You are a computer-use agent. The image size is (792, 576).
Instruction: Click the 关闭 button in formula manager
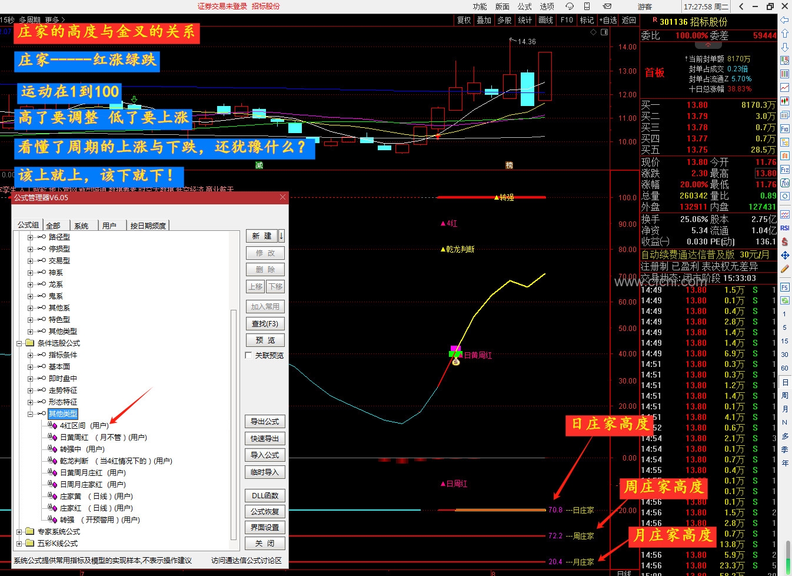coord(265,543)
